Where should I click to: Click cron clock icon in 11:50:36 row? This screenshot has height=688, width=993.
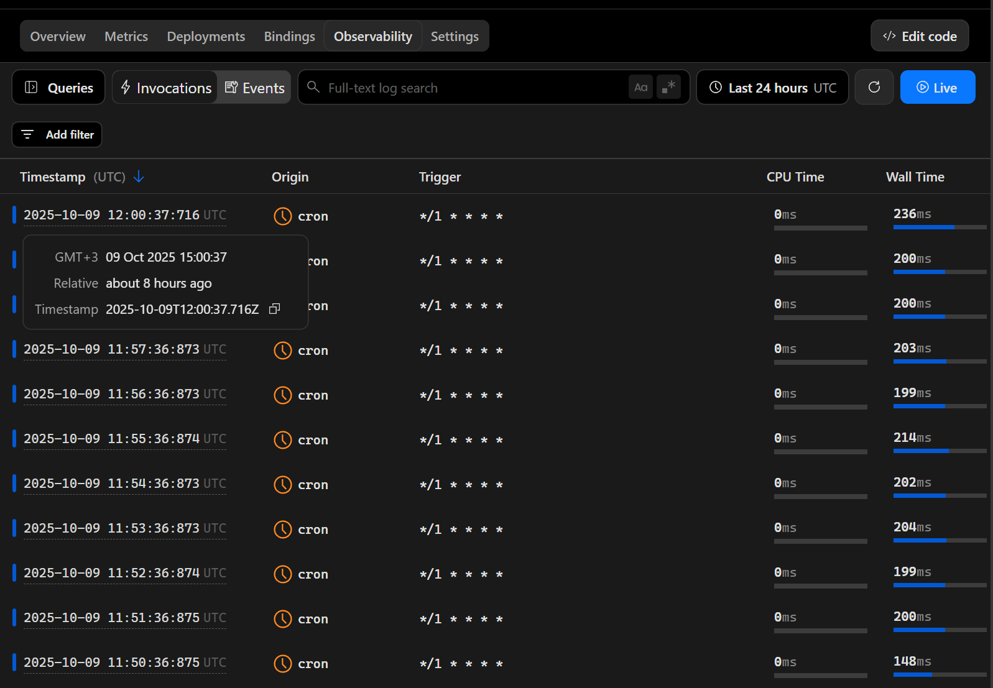pos(283,664)
